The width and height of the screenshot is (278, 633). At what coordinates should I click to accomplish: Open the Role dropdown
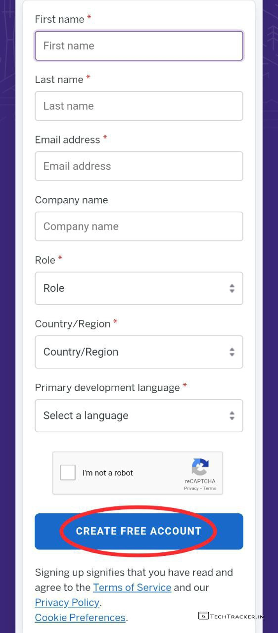pyautogui.click(x=139, y=288)
